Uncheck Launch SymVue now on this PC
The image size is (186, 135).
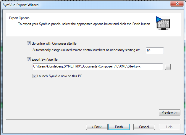[34, 76]
